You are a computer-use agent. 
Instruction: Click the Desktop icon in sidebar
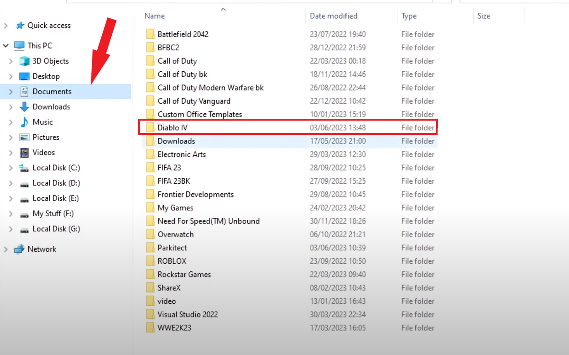[x=24, y=76]
